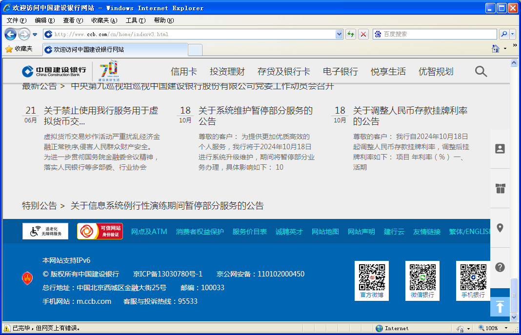Image resolution: width=521 pixels, height=335 pixels.
Task: Click into the address bar URL field
Action: coord(194,34)
